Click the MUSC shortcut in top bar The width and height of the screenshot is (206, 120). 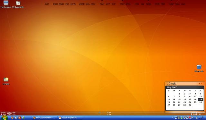click(61, 4)
